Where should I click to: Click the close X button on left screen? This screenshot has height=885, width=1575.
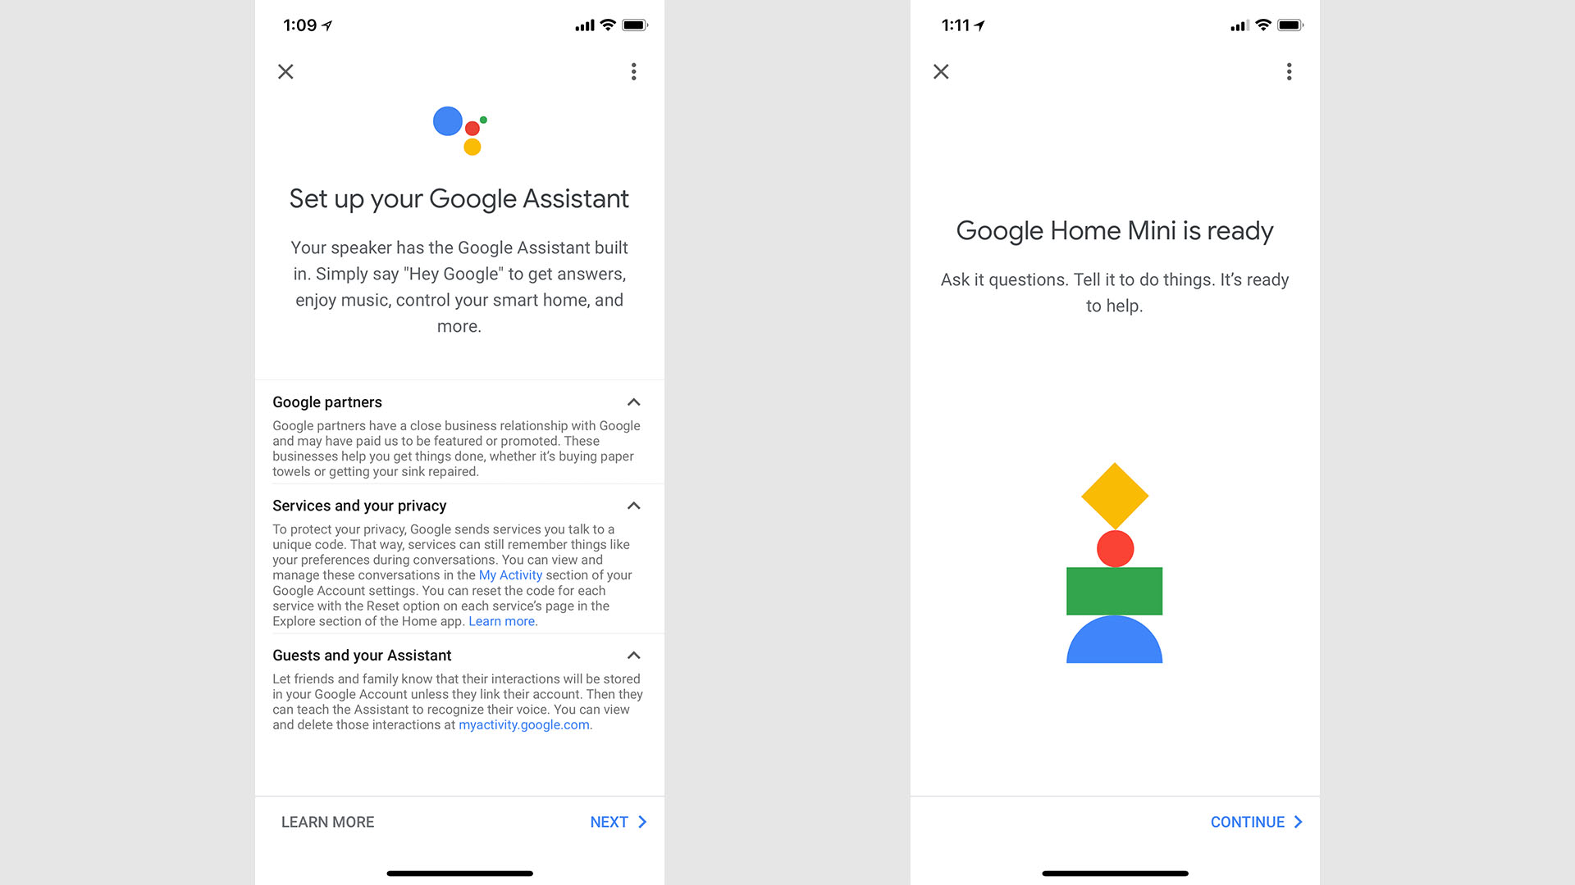tap(285, 71)
